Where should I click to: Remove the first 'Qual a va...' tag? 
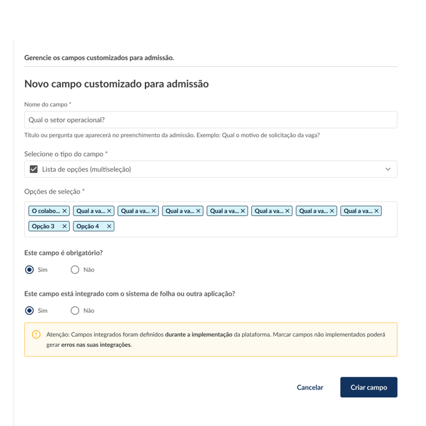click(109, 211)
